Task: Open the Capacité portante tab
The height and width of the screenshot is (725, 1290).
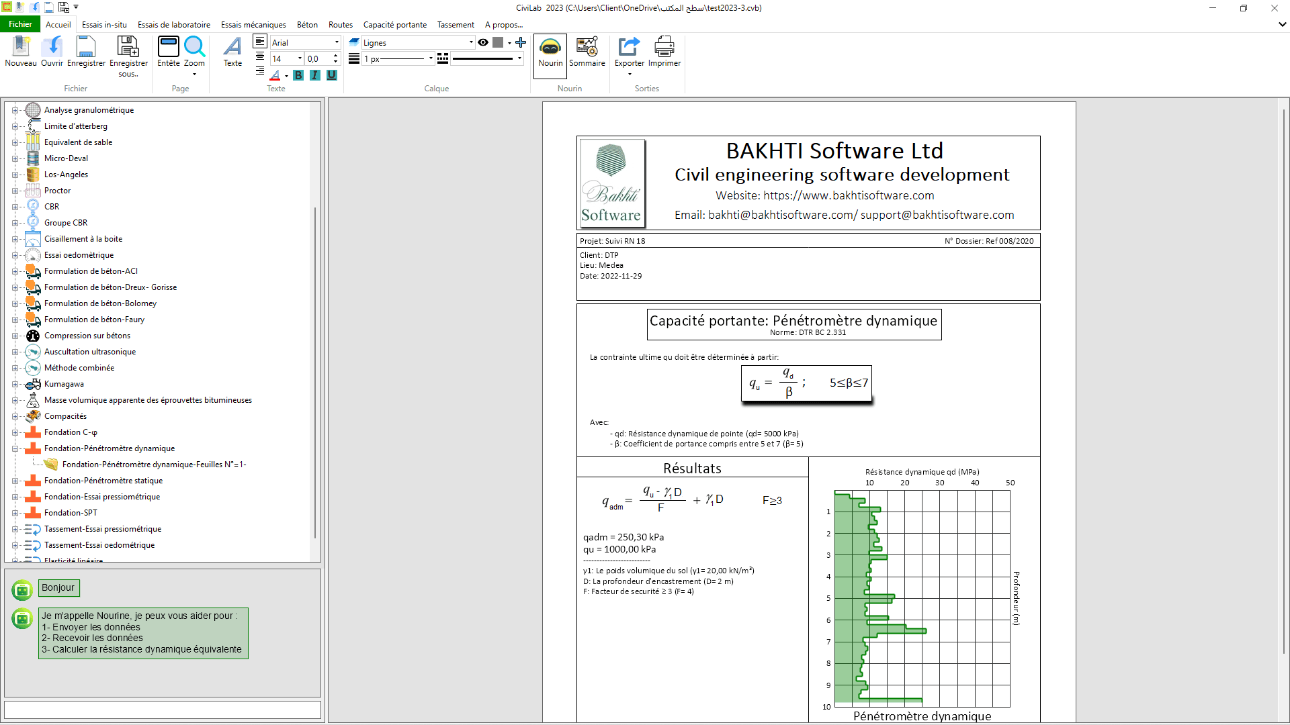Action: point(395,25)
